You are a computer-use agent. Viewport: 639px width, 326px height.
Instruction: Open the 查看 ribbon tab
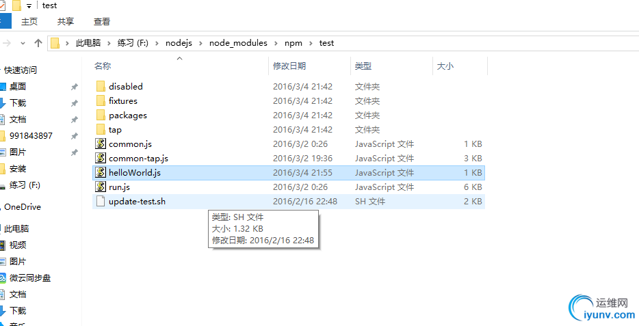(102, 22)
